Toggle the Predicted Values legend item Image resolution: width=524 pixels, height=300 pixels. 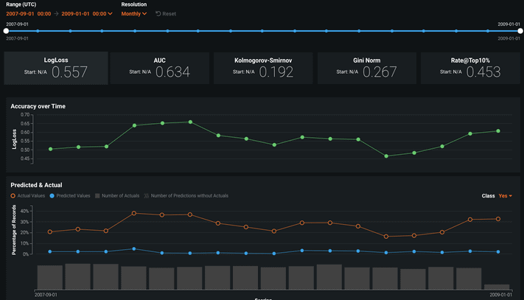click(x=70, y=196)
